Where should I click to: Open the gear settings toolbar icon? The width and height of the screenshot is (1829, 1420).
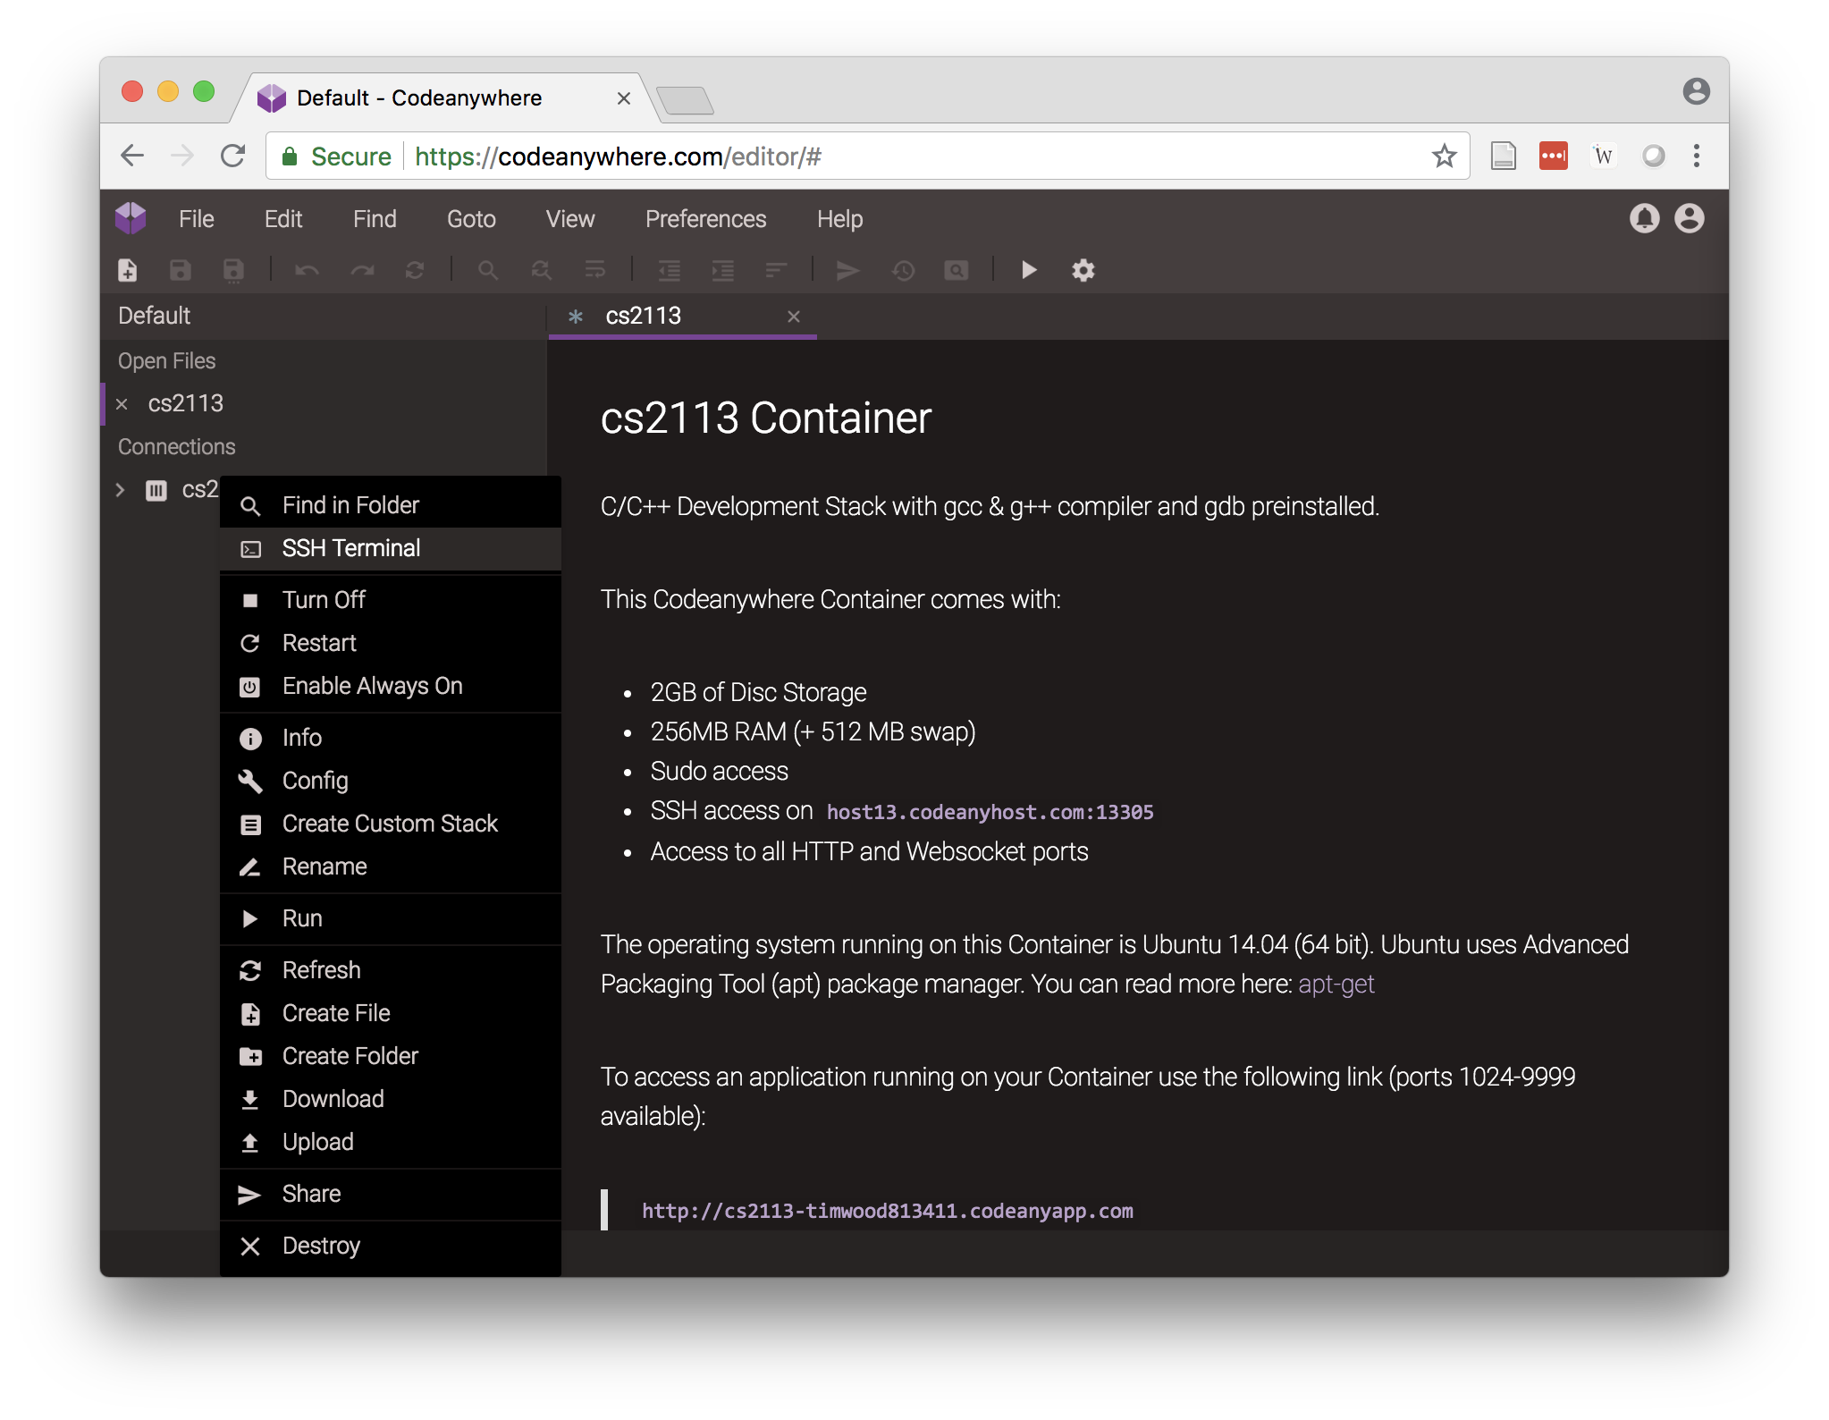click(1083, 270)
